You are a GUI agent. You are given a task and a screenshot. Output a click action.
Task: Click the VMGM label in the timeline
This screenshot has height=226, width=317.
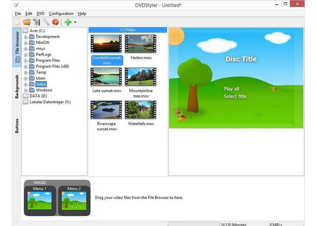coord(39,183)
